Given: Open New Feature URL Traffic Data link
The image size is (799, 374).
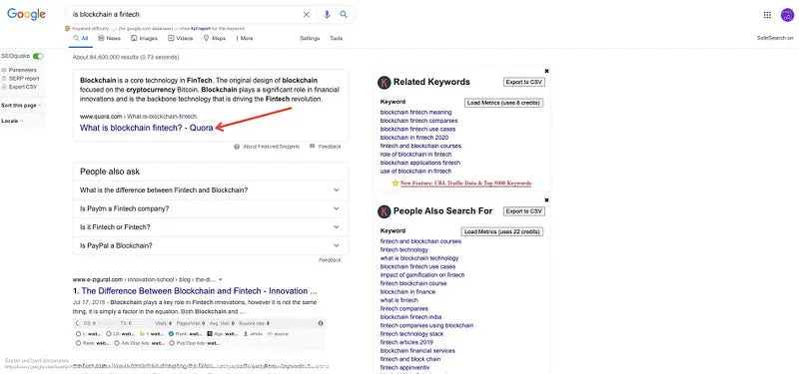Looking at the screenshot, I should (466, 183).
